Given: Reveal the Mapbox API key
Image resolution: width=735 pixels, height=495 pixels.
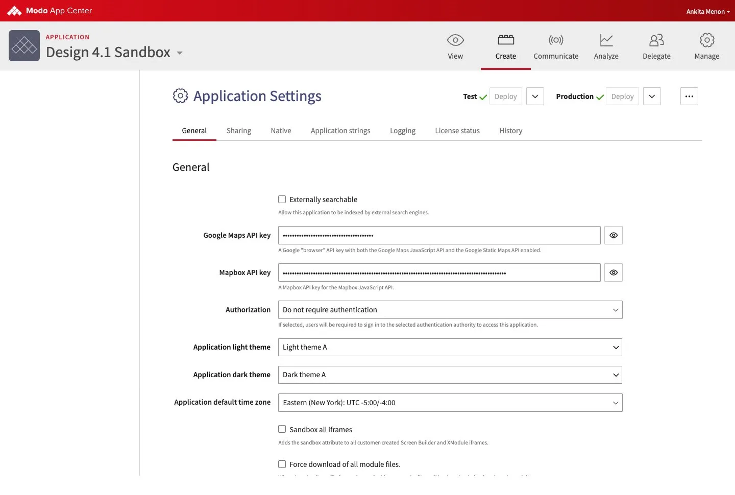Looking at the screenshot, I should coord(614,273).
